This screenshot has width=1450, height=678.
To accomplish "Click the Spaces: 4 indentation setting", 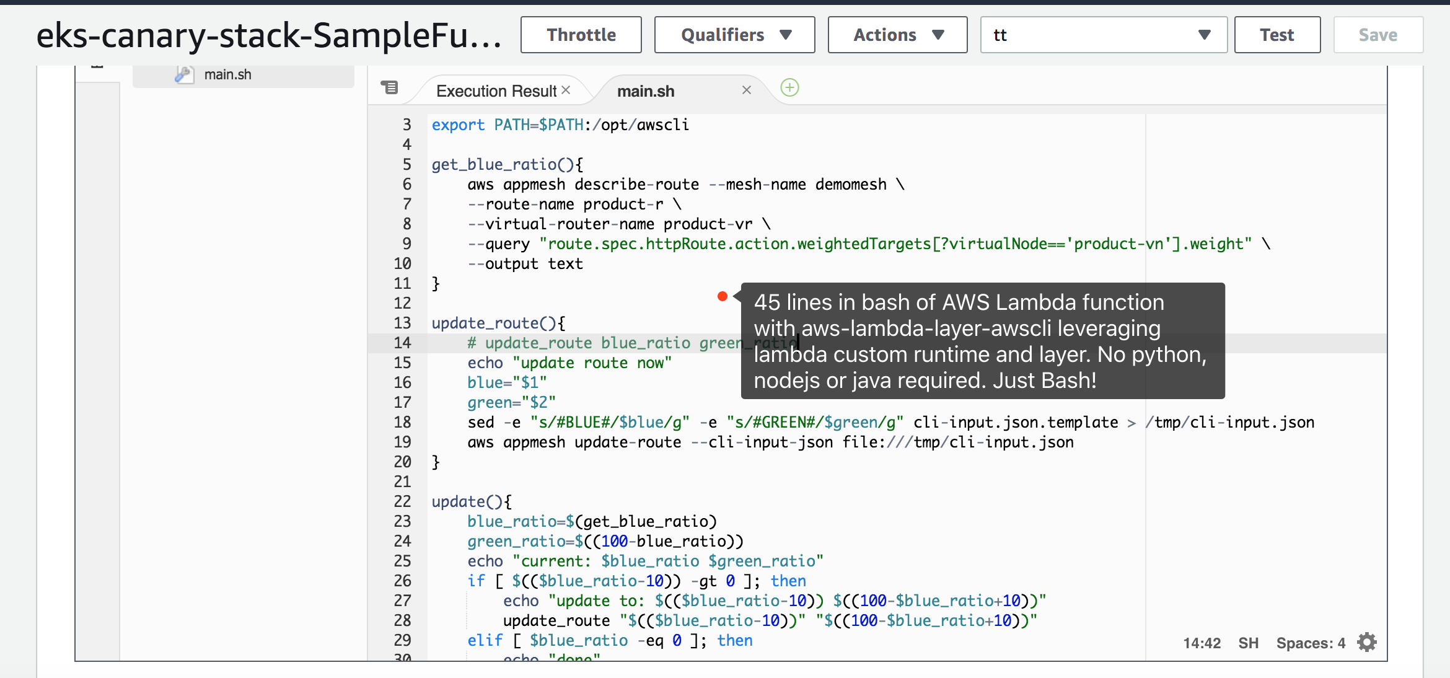I will coord(1310,643).
